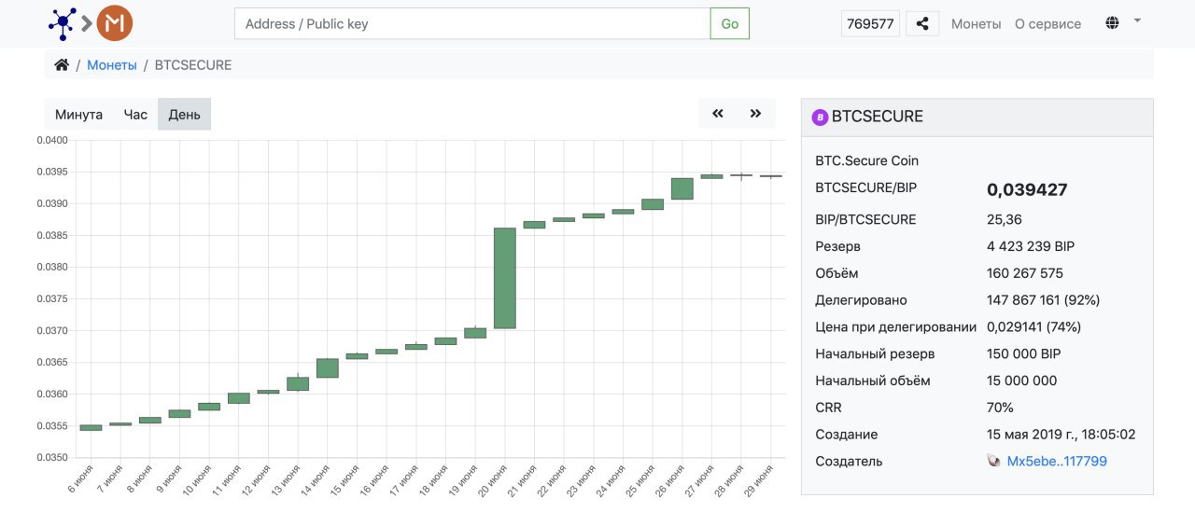Click the 20 июня large candlestick
The width and height of the screenshot is (1195, 512).
point(504,278)
